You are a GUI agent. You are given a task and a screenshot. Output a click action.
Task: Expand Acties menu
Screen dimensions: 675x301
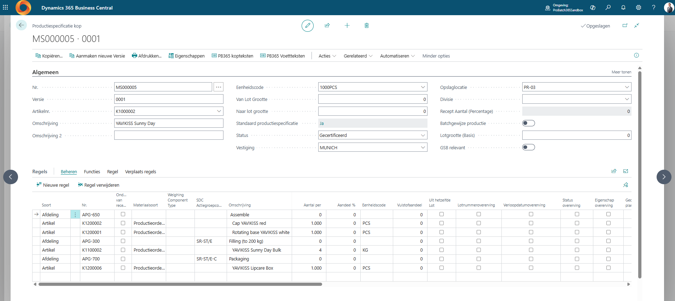[327, 56]
